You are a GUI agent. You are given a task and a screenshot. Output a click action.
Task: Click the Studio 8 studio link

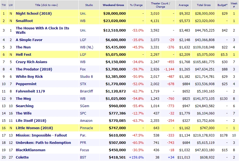click(86, 76)
